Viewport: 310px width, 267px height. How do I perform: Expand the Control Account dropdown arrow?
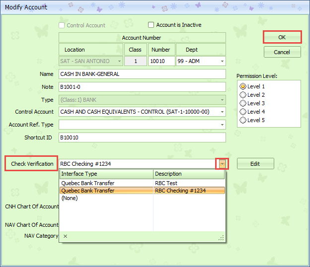pyautogui.click(x=222, y=112)
